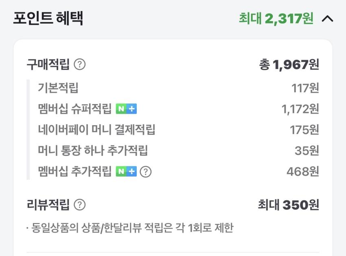Select 머니 통장 하나 추가적립 row

(x=93, y=151)
